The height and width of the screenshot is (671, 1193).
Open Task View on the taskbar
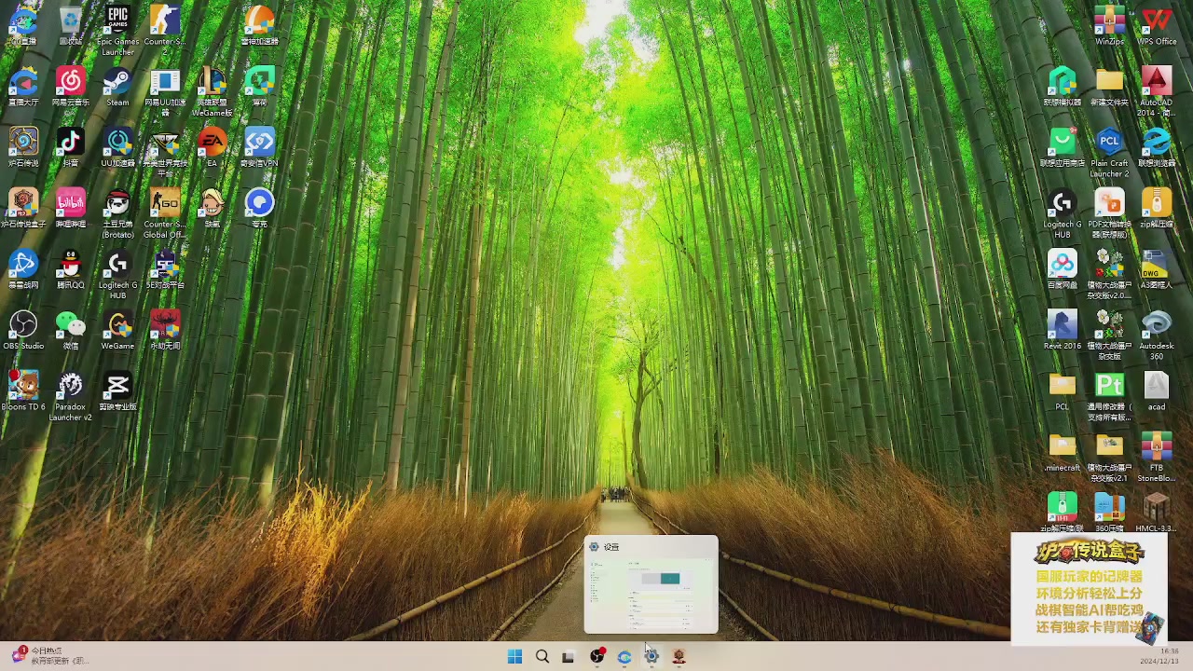click(569, 657)
